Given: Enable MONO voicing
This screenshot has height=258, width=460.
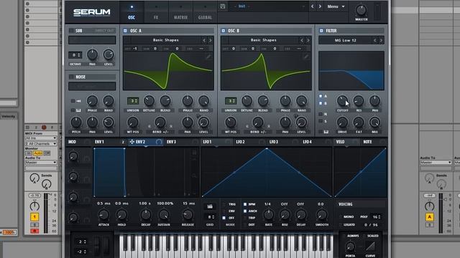Looking at the screenshot, I should (x=341, y=217).
